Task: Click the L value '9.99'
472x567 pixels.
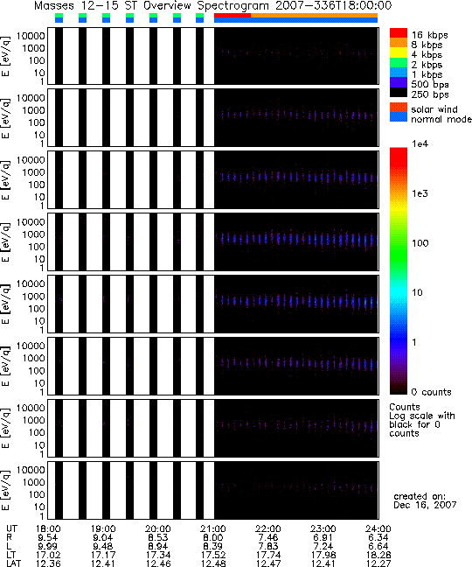Action: [48, 546]
